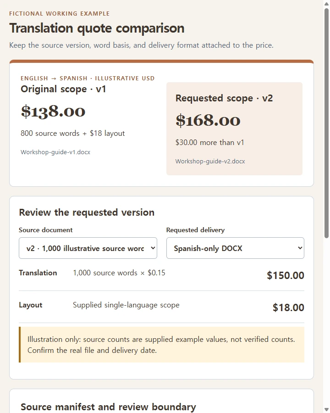Viewport: 330px width, 413px height.
Task: Click the $138.00 original price
Action: (53, 111)
